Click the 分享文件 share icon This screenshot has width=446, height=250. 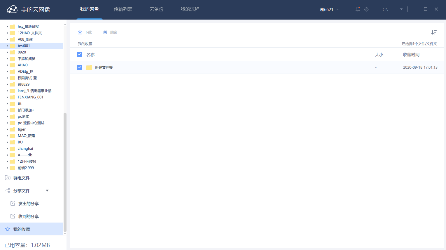(x=8, y=190)
